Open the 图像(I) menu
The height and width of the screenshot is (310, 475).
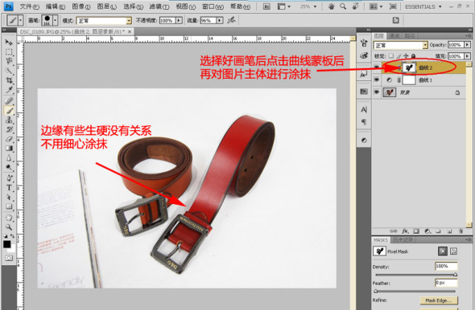(x=81, y=6)
